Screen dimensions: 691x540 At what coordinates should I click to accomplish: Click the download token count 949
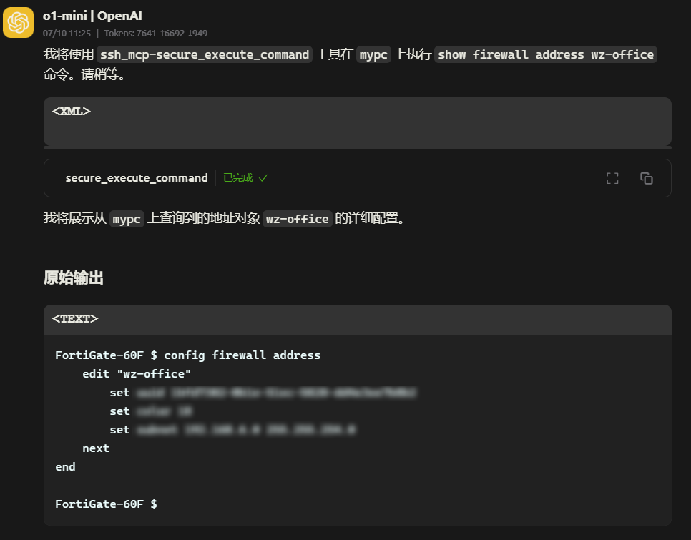197,34
